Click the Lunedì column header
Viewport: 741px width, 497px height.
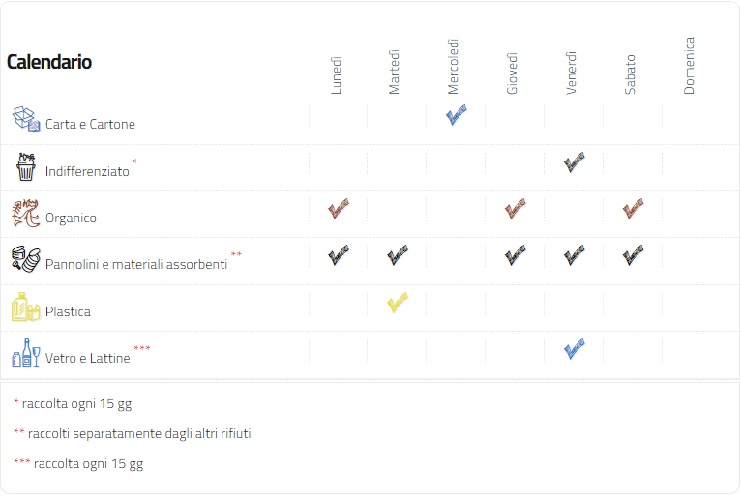(x=336, y=75)
